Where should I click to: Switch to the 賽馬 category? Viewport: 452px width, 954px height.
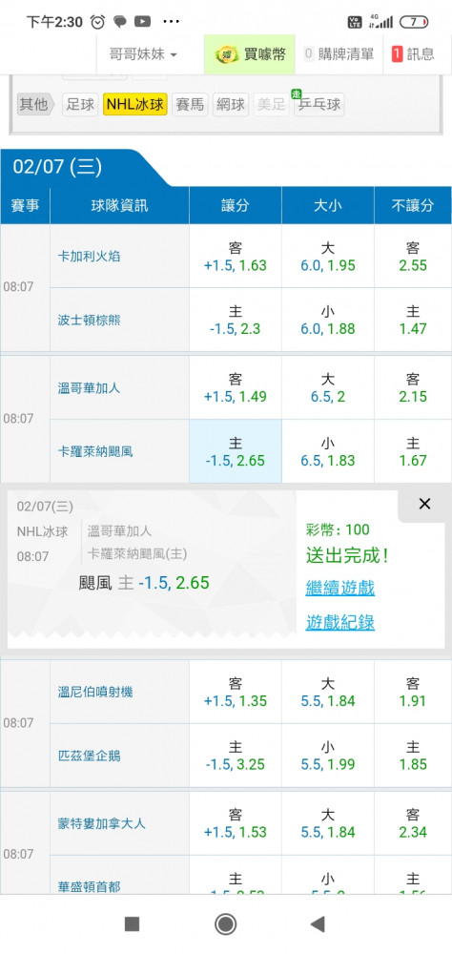pos(190,105)
